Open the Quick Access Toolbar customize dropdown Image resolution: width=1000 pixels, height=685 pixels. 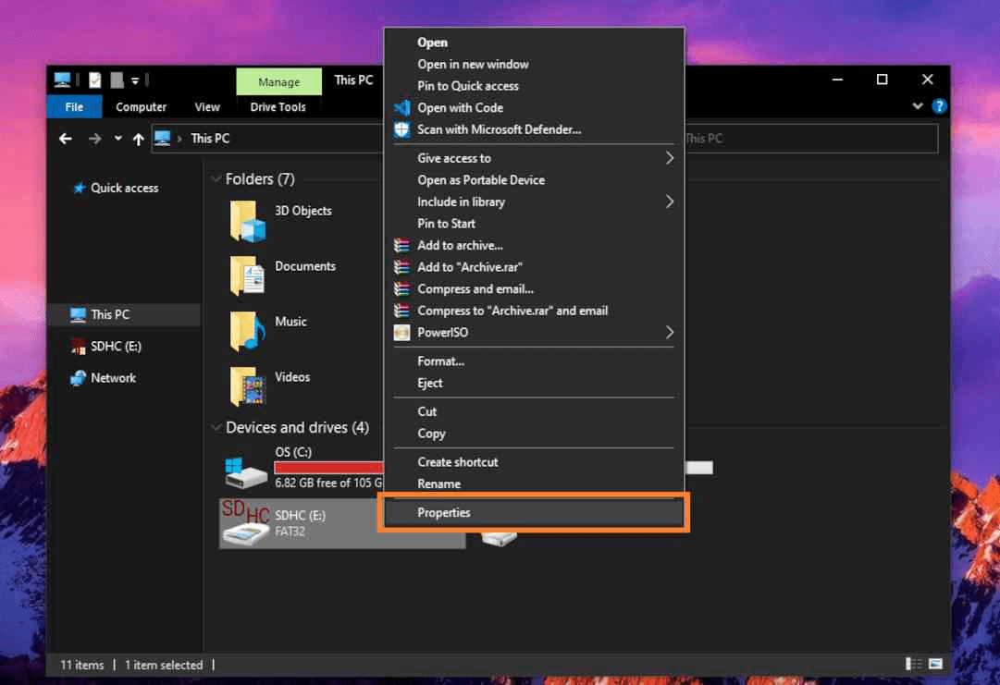click(134, 80)
